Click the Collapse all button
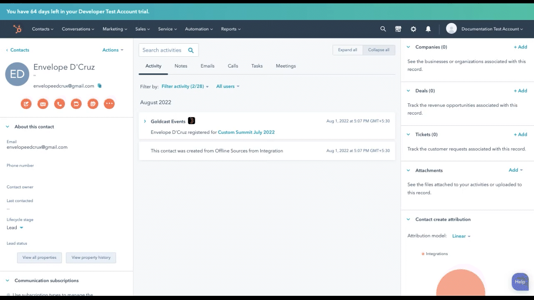 379,50
